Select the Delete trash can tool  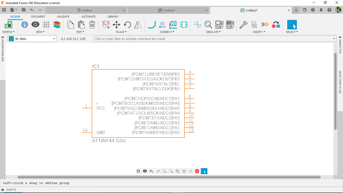pyautogui.click(x=92, y=25)
